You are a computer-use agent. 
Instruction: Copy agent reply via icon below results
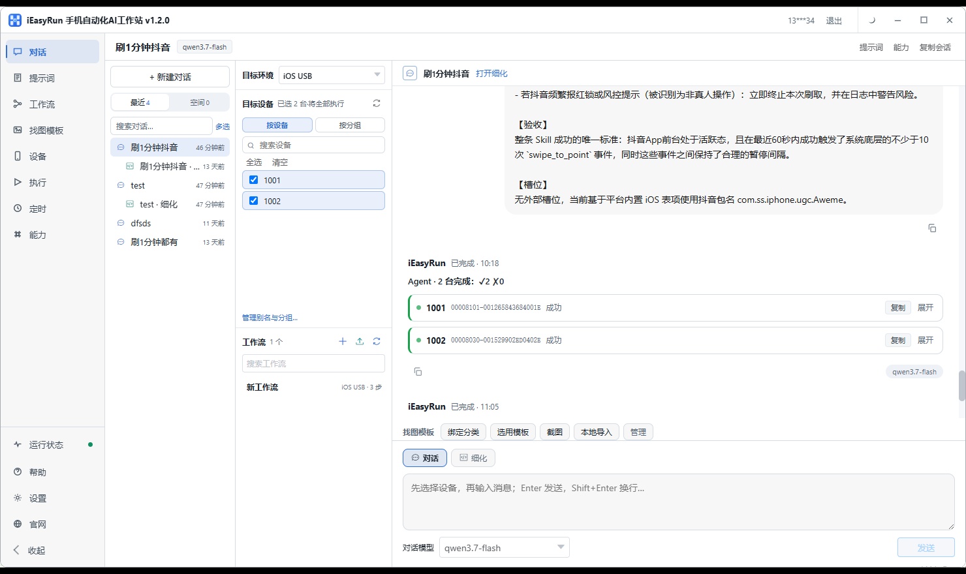pyautogui.click(x=418, y=372)
